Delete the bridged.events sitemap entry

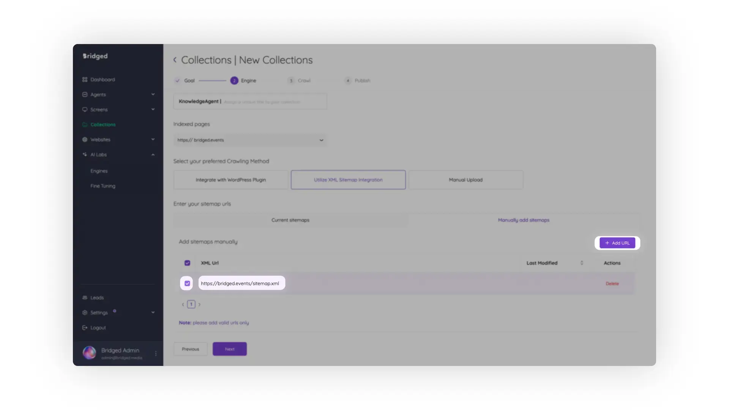[x=612, y=283]
